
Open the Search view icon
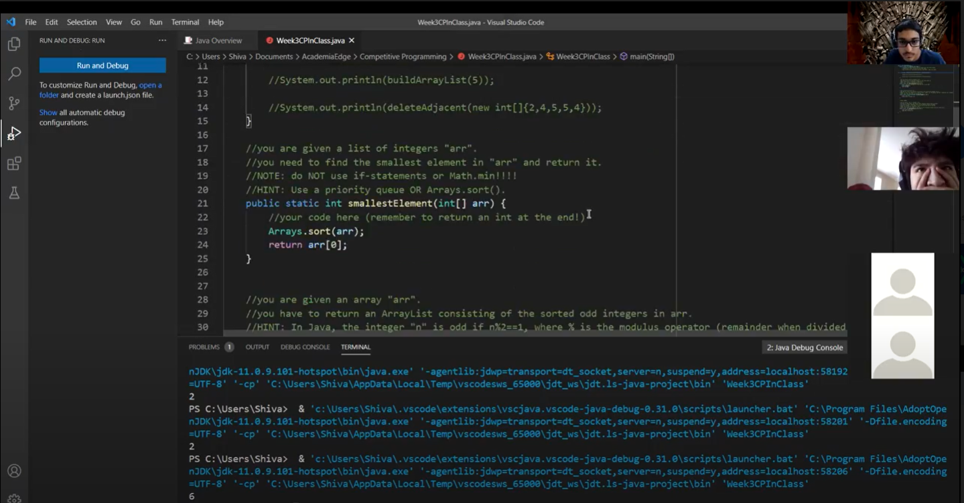14,74
